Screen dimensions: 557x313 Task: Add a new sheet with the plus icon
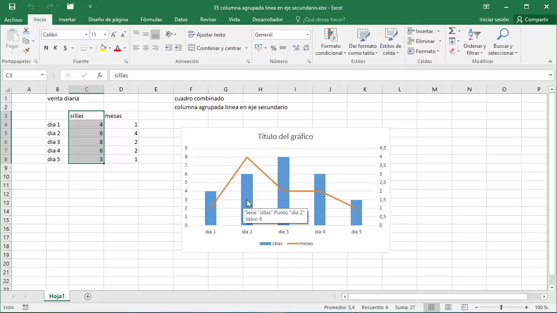88,296
